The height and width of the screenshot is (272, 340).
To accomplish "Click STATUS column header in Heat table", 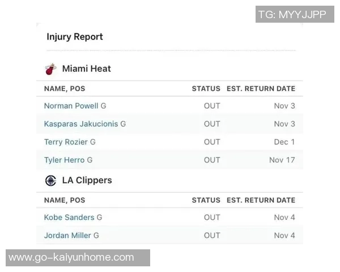I will 206,89.
